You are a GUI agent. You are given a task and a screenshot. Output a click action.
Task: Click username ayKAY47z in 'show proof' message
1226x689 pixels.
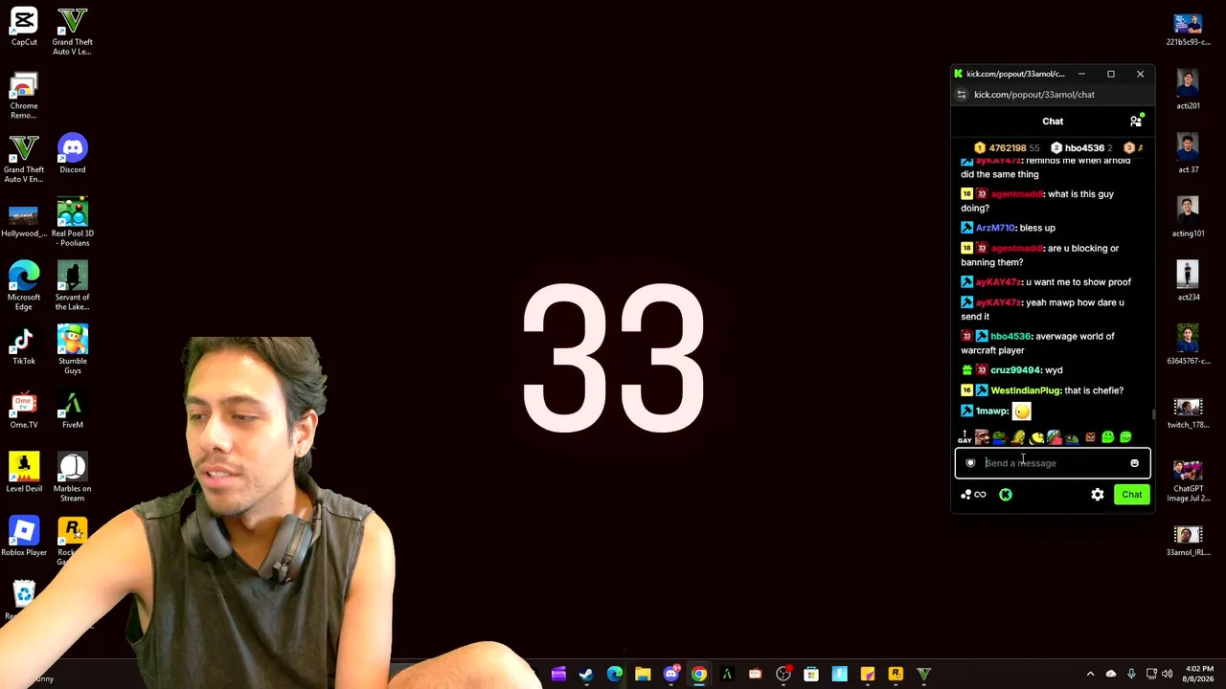pyautogui.click(x=998, y=282)
